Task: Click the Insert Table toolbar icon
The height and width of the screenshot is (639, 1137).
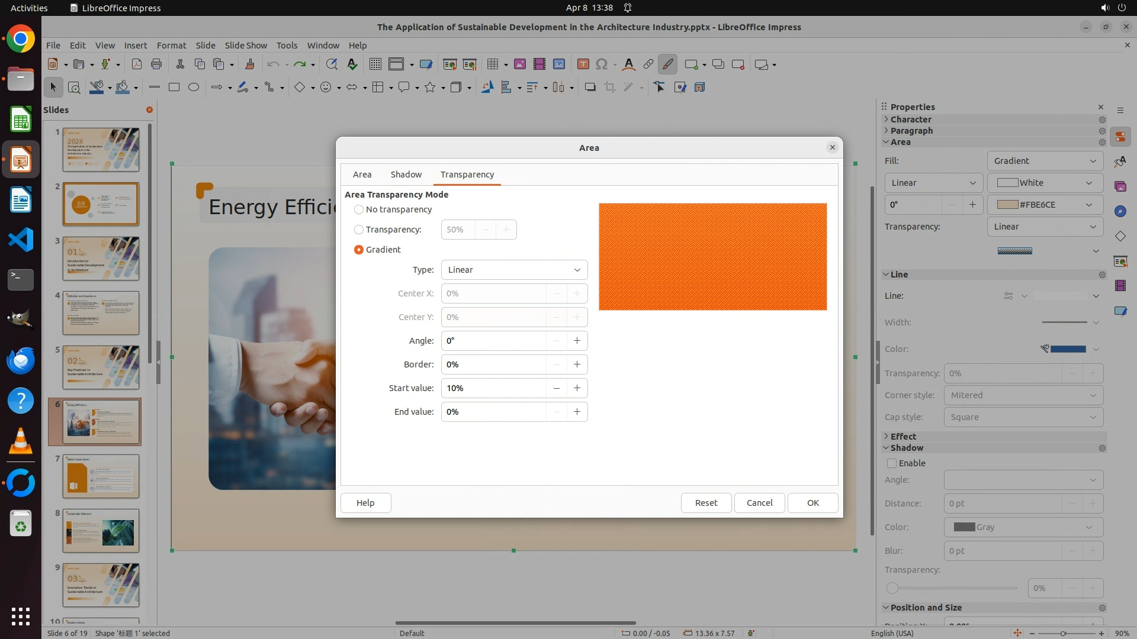Action: pos(492,64)
